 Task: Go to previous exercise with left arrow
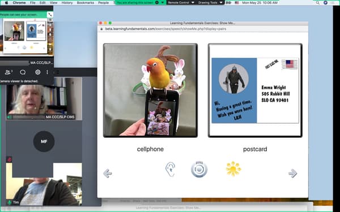pos(108,174)
